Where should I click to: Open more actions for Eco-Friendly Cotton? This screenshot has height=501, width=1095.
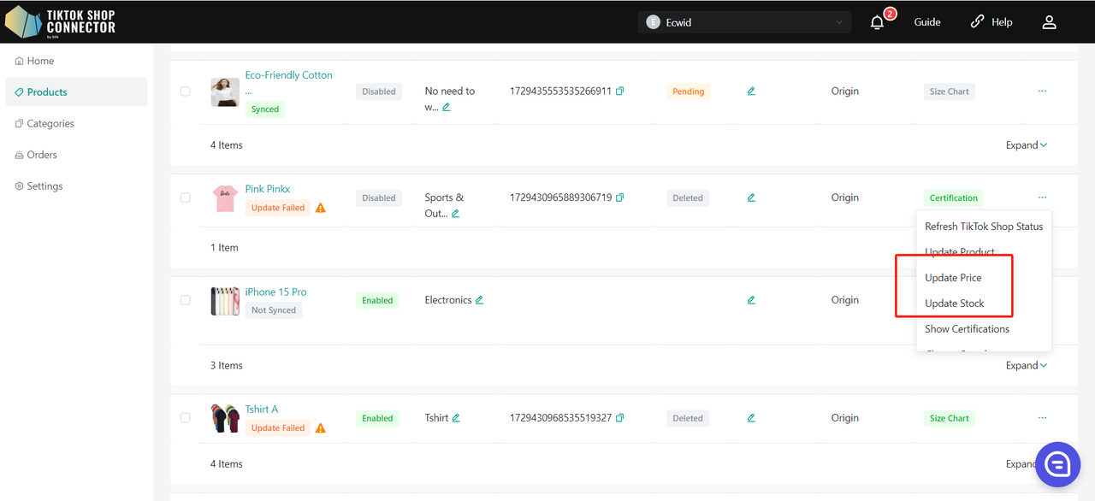(1042, 91)
